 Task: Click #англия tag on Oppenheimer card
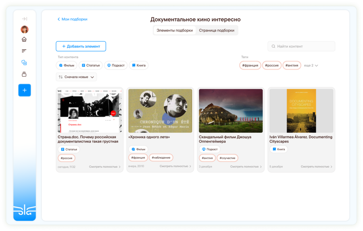pyautogui.click(x=207, y=158)
